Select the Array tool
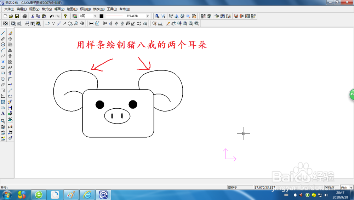 pyautogui.click(x=10, y=62)
